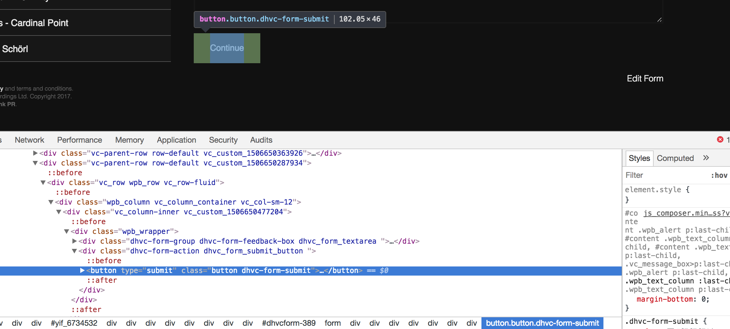Toggle the :hov element state option
Image resolution: width=730 pixels, height=329 pixels.
click(719, 175)
